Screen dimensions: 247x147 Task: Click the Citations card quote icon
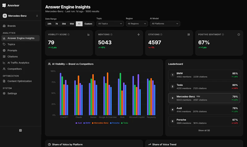(189, 34)
